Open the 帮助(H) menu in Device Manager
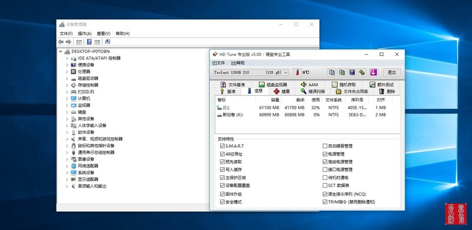The width and height of the screenshot is (472, 230). point(123,34)
